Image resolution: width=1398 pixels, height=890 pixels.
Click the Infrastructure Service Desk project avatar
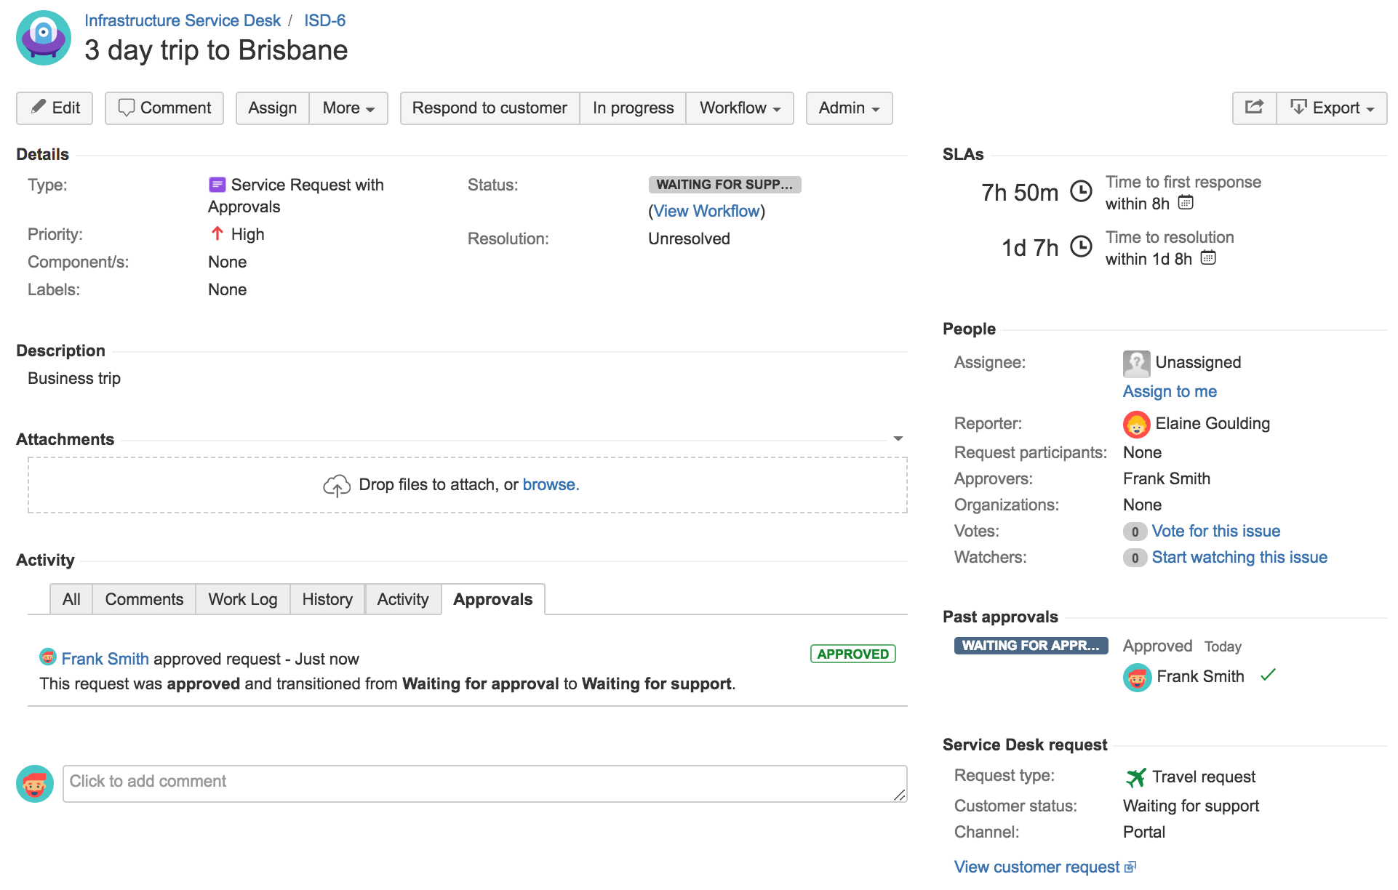pyautogui.click(x=44, y=38)
